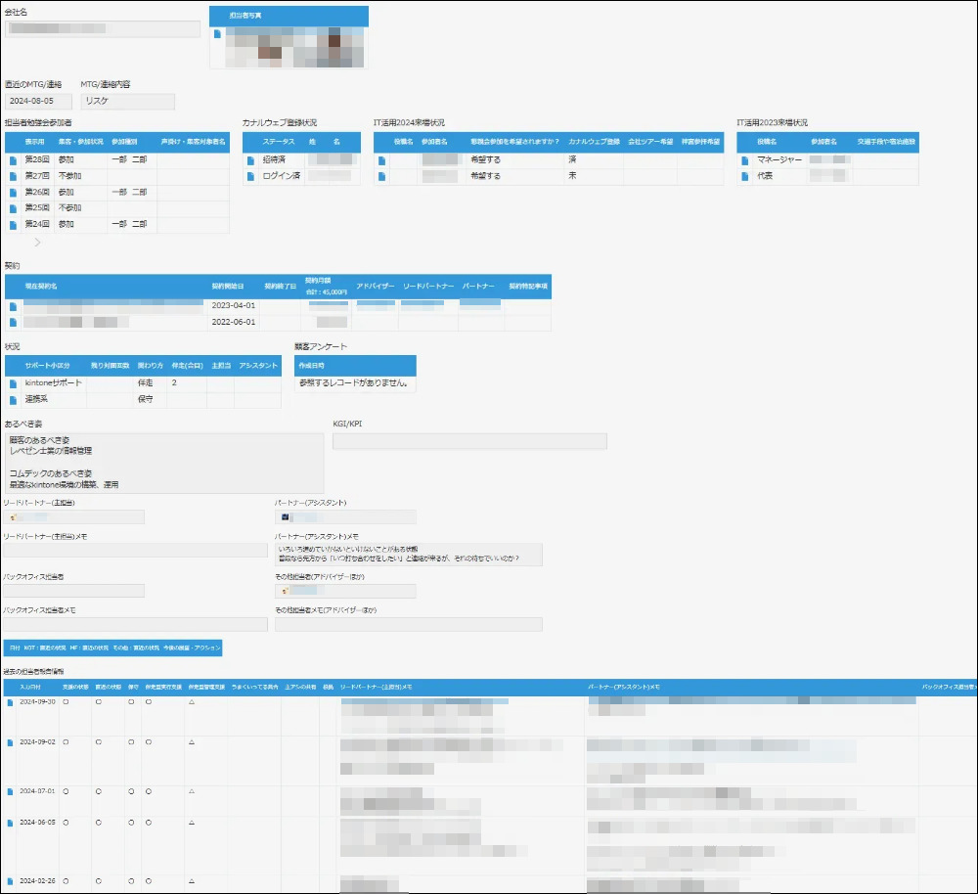The image size is (978, 894).
Task: Click the kintoneサポート cell
Action: 53,383
